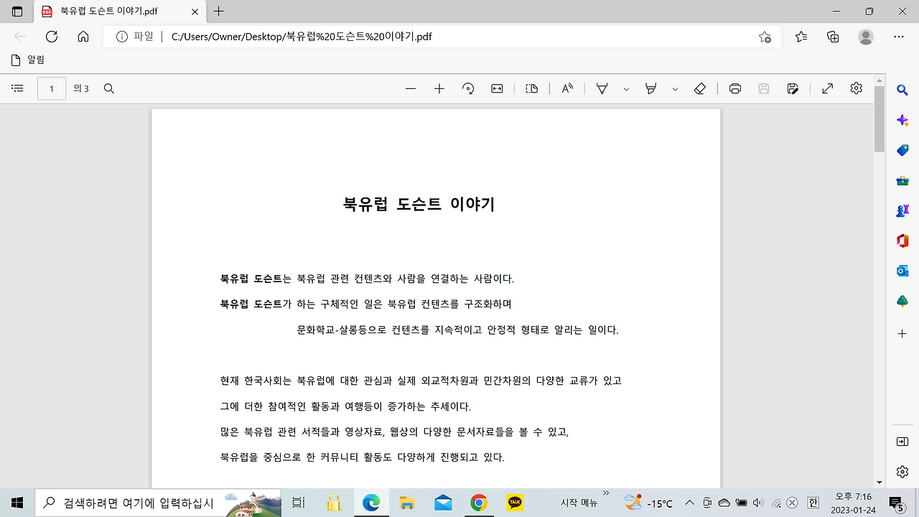Screen dimensions: 919x517
Task: Click the page number input field
Action: coord(51,88)
